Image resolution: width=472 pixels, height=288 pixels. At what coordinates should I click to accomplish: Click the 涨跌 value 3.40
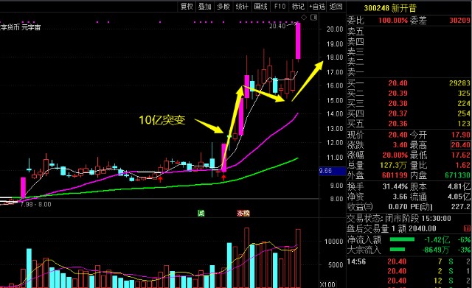[x=400, y=145]
